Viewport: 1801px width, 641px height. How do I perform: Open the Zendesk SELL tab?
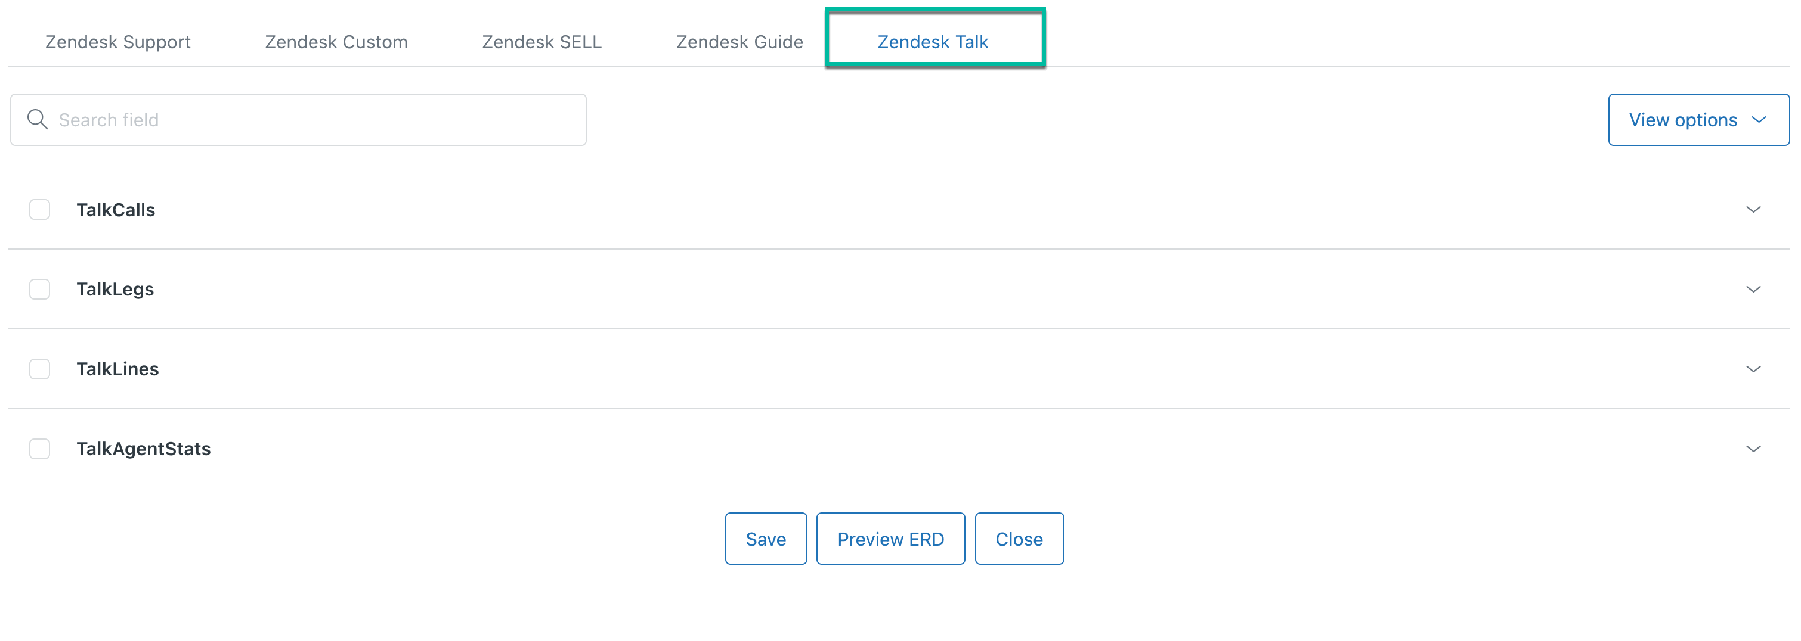542,41
